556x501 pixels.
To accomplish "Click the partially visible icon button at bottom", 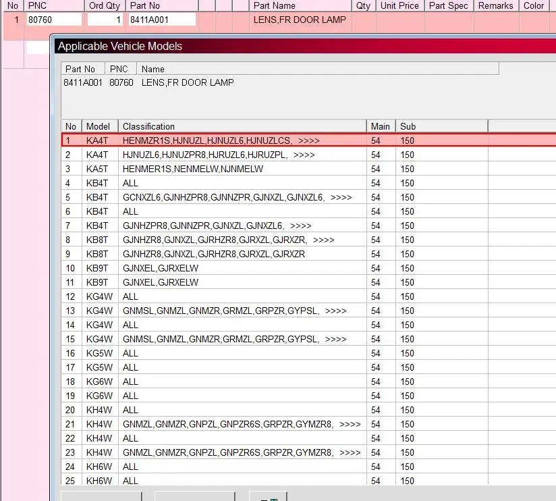I will click(268, 496).
